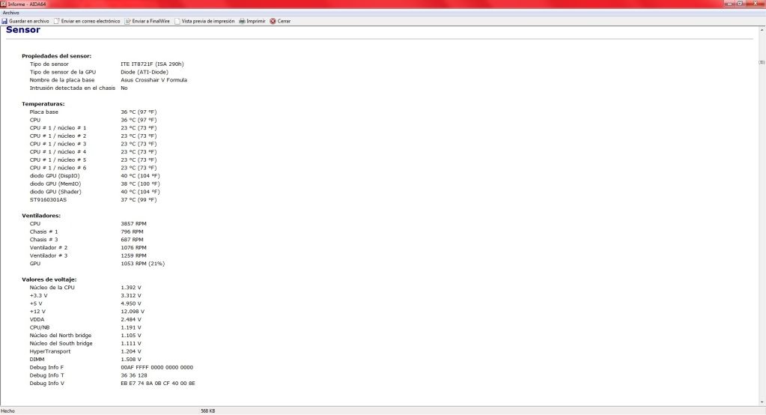Click Hecho status bar text

click(x=7, y=411)
